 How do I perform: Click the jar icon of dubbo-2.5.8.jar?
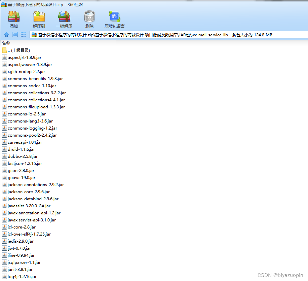click(x=4, y=156)
